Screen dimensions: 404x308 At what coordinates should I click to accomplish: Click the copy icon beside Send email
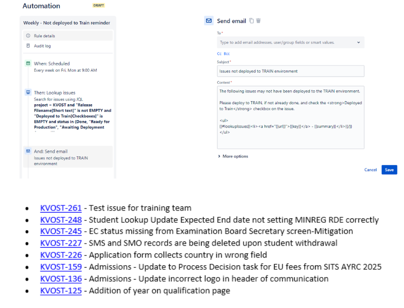(x=251, y=21)
